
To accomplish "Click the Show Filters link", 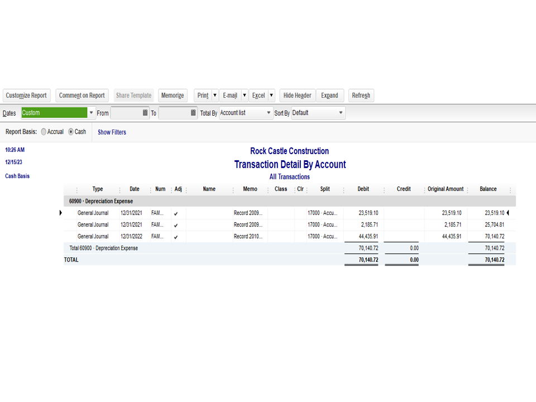I will coord(112,132).
